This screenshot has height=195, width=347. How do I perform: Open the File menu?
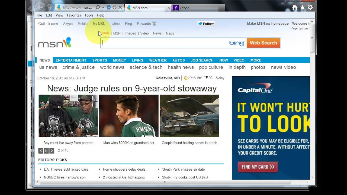(39, 15)
